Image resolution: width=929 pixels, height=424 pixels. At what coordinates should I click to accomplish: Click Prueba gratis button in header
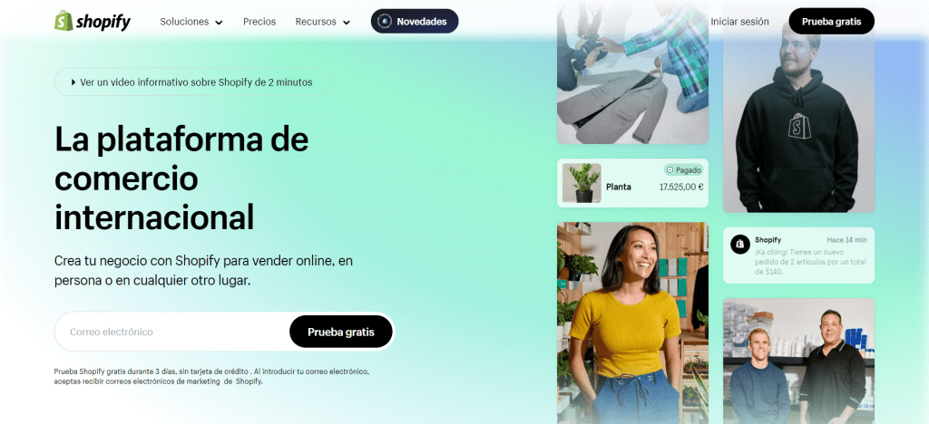click(831, 21)
